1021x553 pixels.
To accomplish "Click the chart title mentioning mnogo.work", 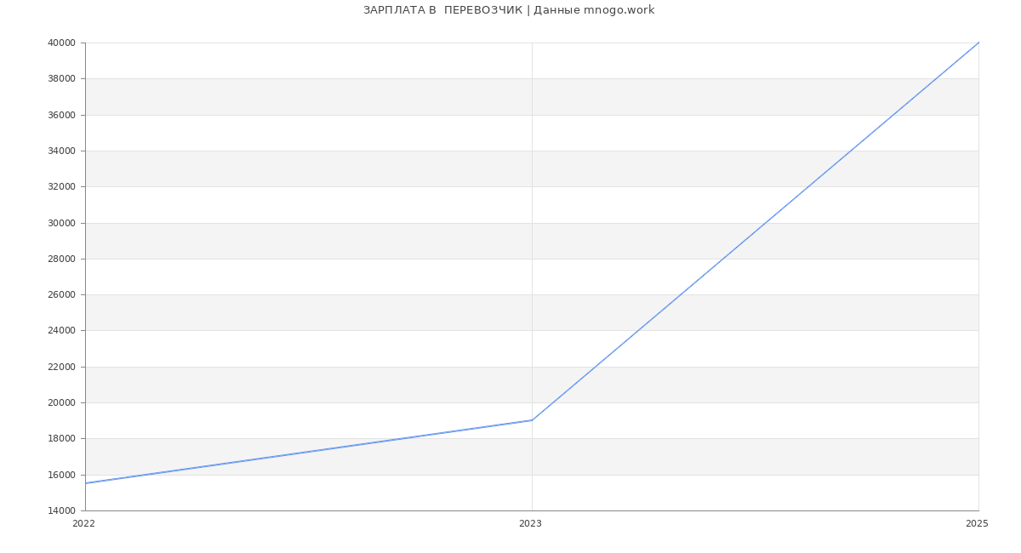I will click(x=509, y=10).
